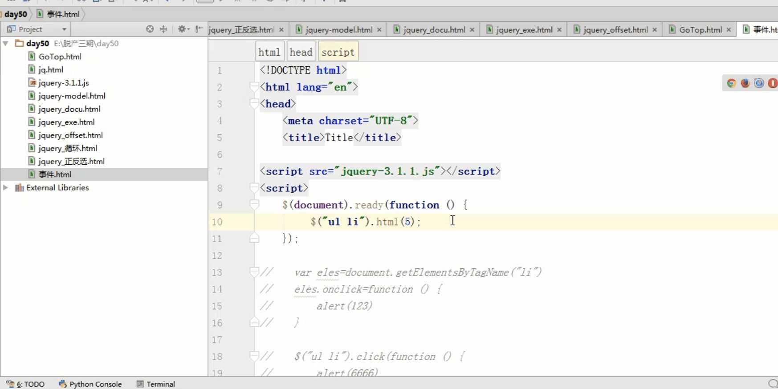Screen dimensions: 778x389
Task: Fold the html tag at line 2
Action: click(254, 87)
